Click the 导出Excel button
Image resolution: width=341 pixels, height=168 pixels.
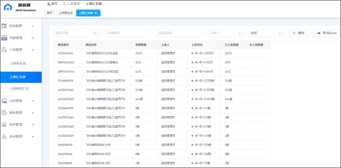point(327,33)
